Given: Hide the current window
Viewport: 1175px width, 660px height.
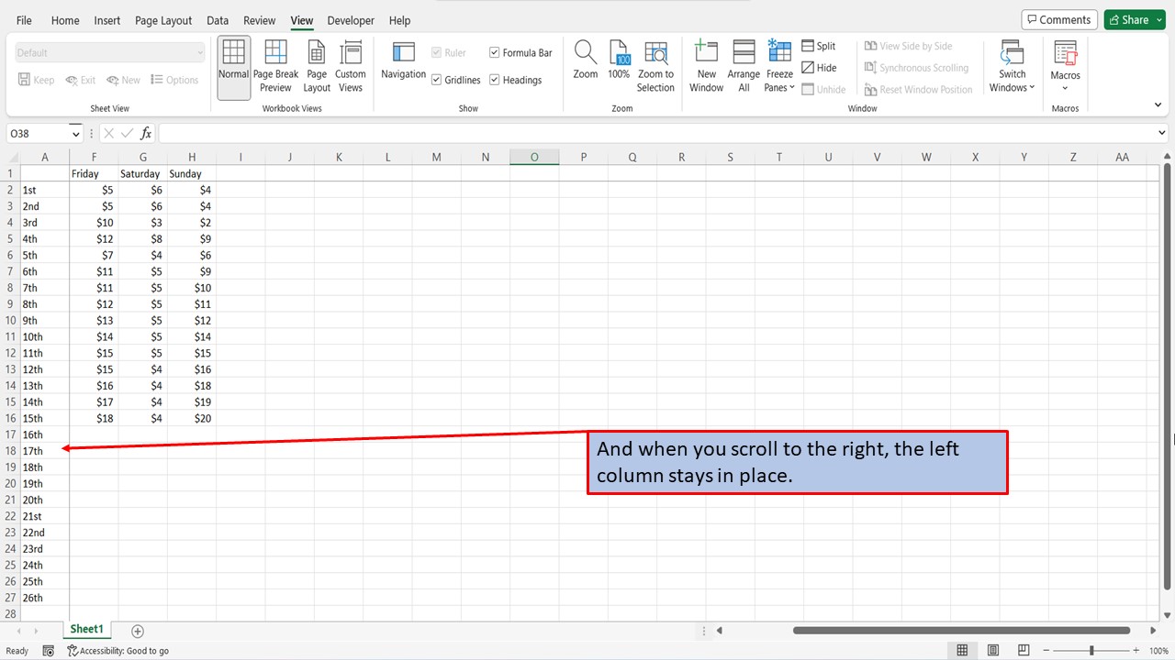Looking at the screenshot, I should (x=820, y=67).
